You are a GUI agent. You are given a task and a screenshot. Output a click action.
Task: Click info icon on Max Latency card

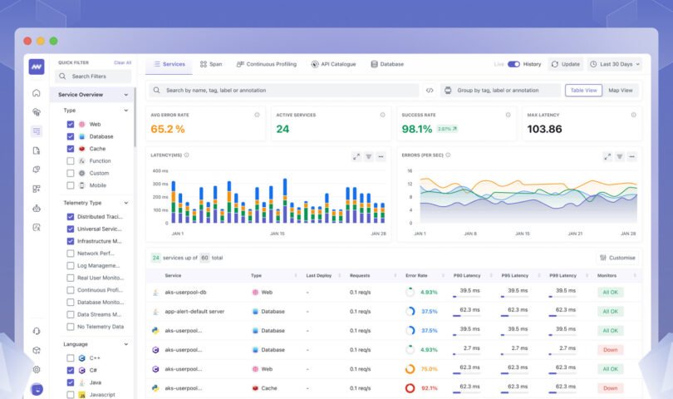coord(633,115)
